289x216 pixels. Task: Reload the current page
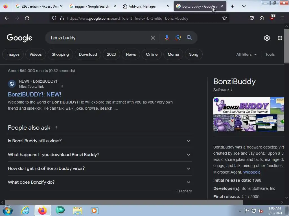coord(27,18)
